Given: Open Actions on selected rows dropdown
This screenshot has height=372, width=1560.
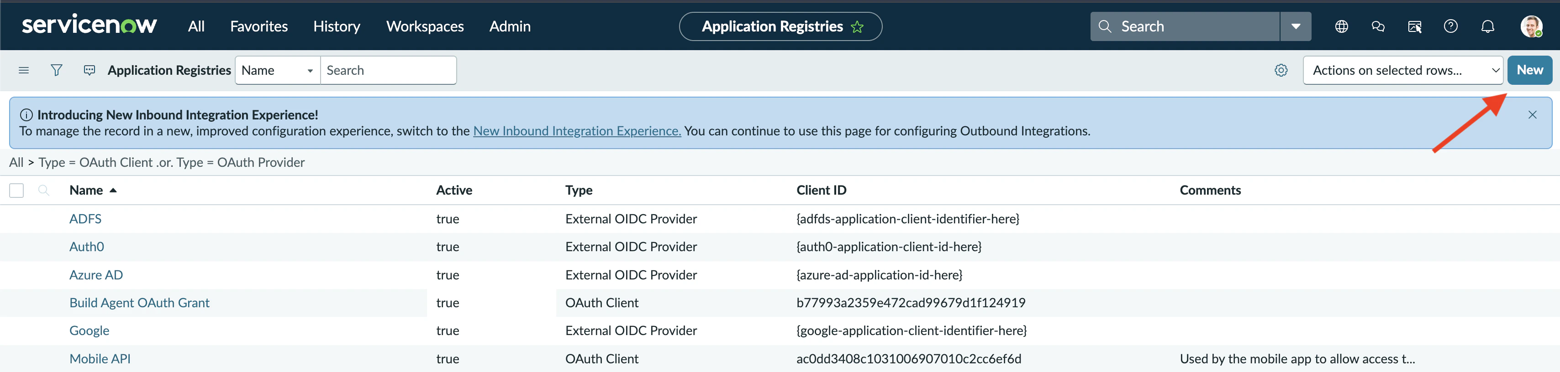Looking at the screenshot, I should coord(1402,70).
